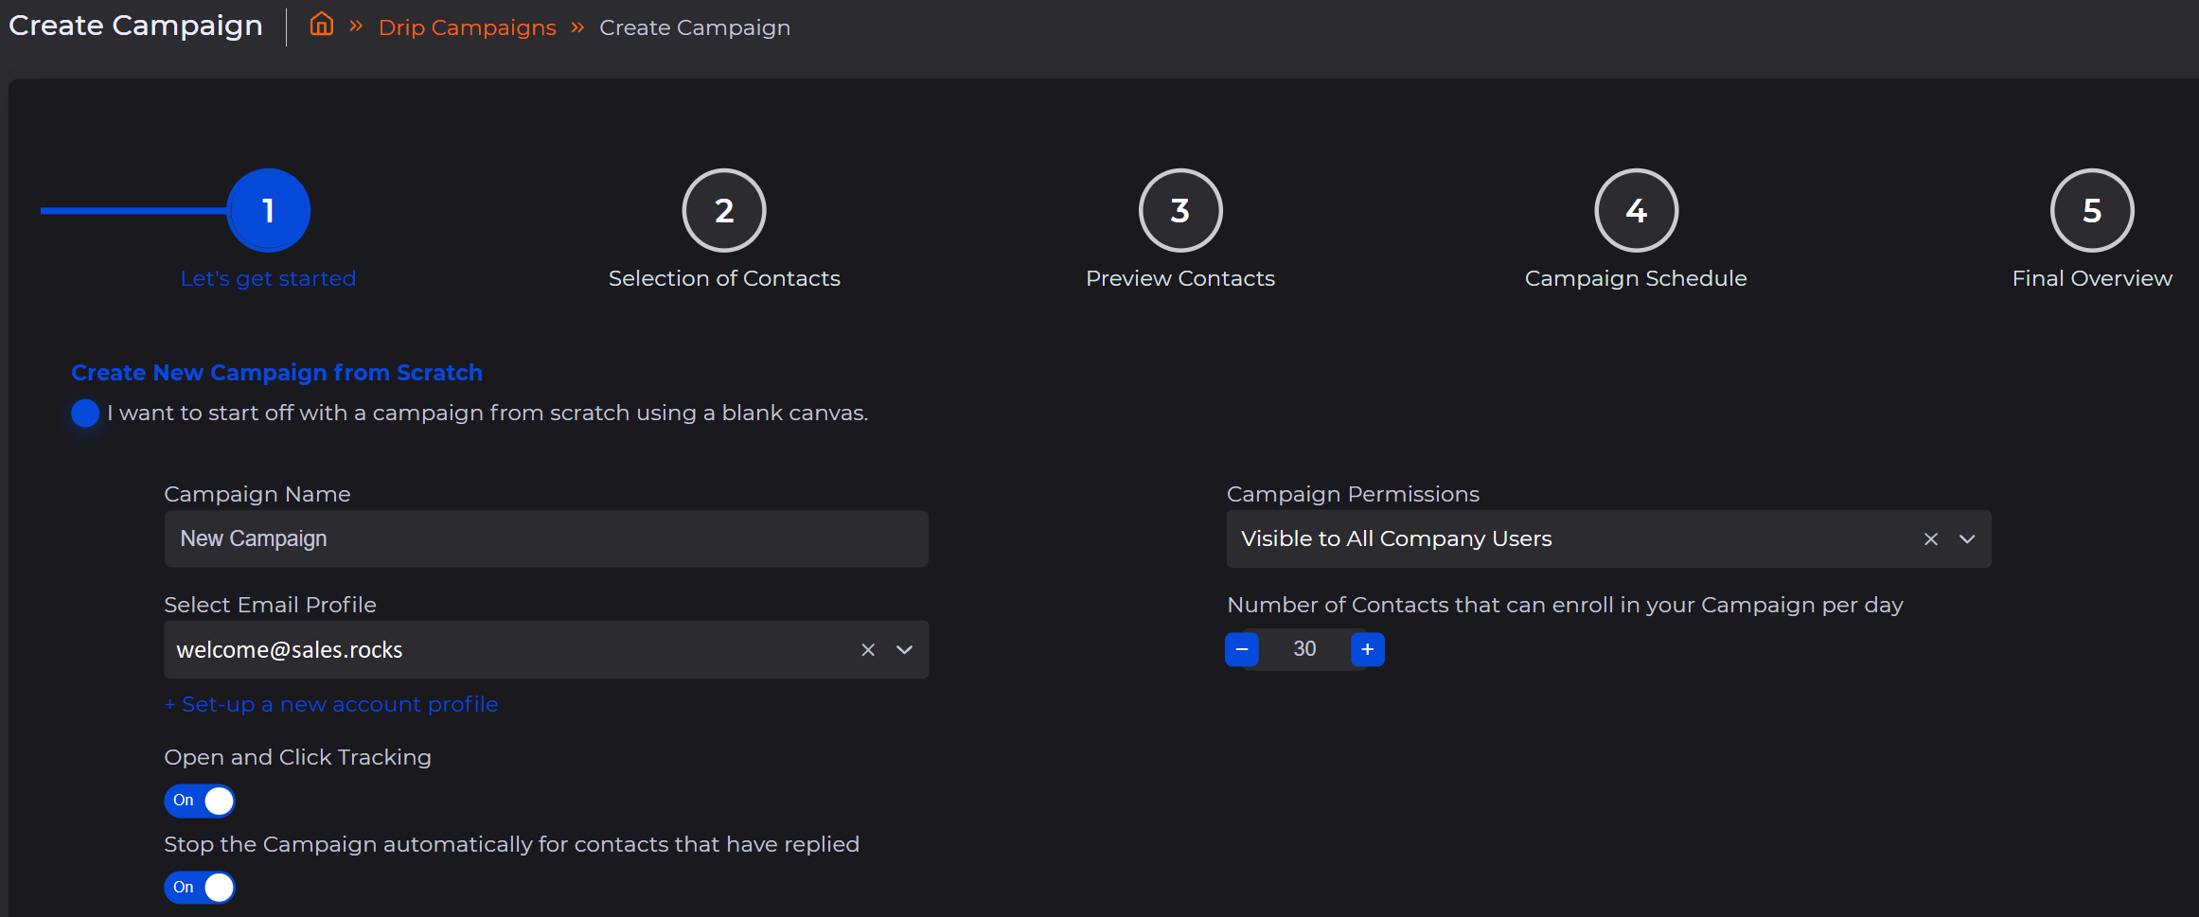The height and width of the screenshot is (917, 2199).
Task: Expand the Select Email Profile dropdown
Action: (905, 650)
